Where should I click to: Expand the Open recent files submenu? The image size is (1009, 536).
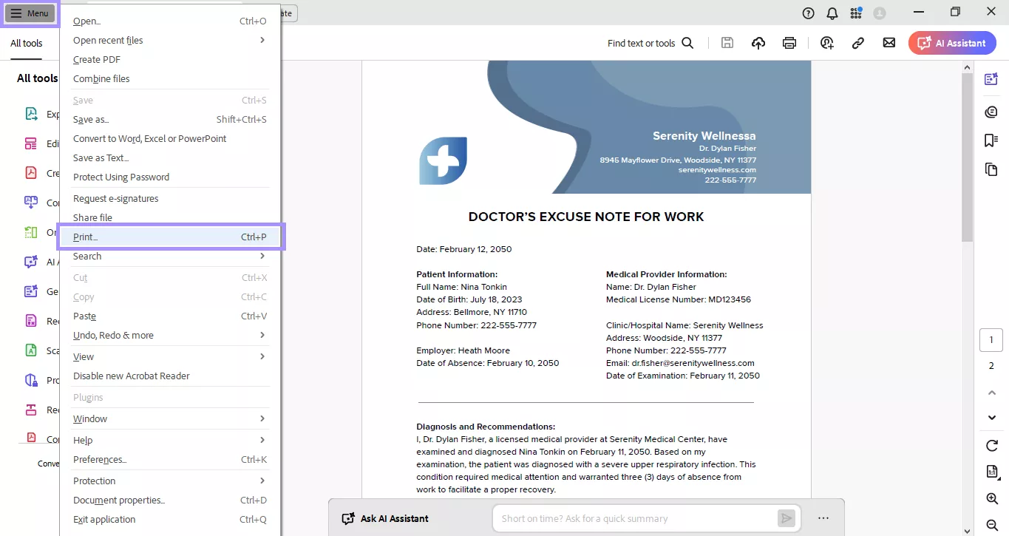[170, 40]
